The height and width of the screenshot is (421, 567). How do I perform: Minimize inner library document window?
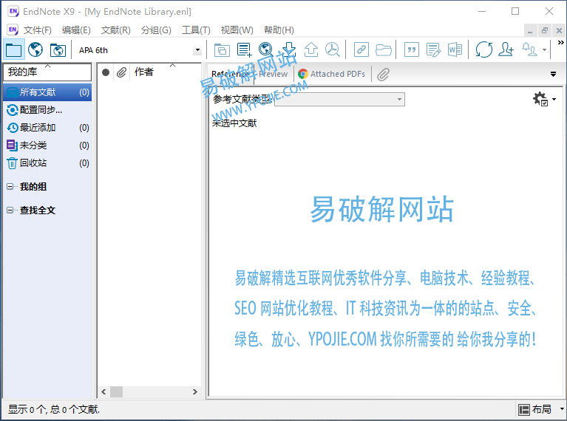530,31
